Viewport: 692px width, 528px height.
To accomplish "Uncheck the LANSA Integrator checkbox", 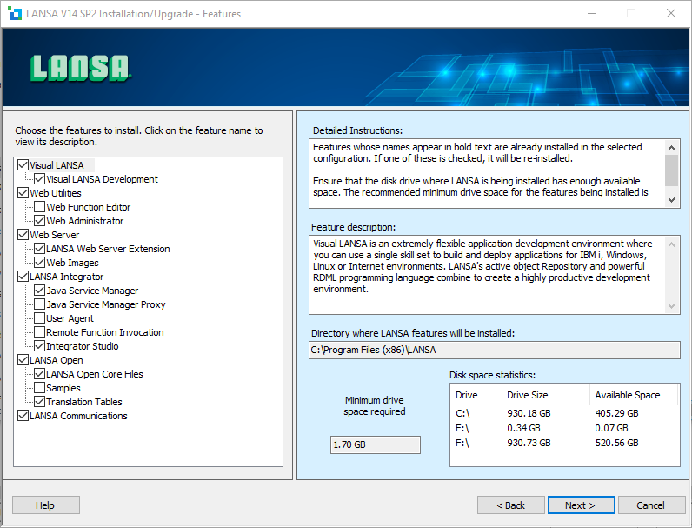I will 23,277.
